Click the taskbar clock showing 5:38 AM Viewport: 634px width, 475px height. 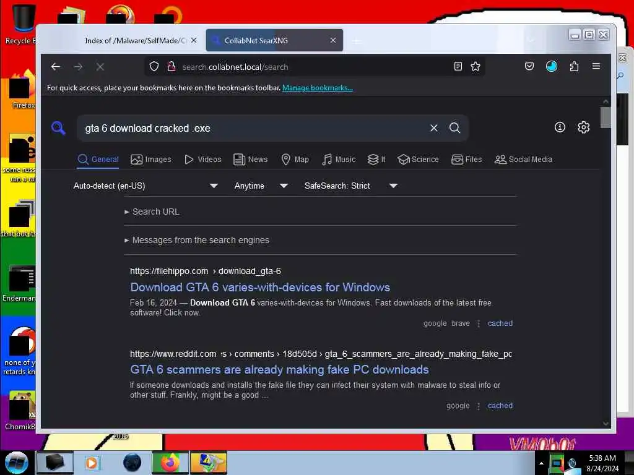(602, 463)
